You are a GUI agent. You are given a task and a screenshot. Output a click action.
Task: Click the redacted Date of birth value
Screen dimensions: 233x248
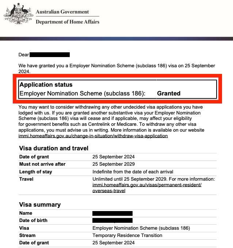pyautogui.click(x=112, y=221)
